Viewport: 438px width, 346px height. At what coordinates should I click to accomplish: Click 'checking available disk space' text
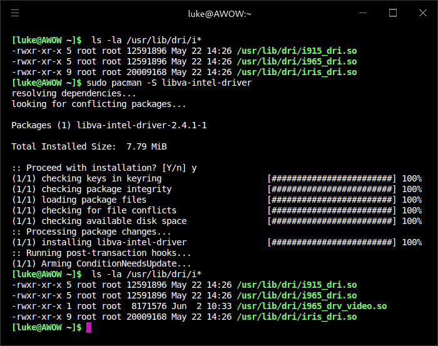click(x=114, y=221)
